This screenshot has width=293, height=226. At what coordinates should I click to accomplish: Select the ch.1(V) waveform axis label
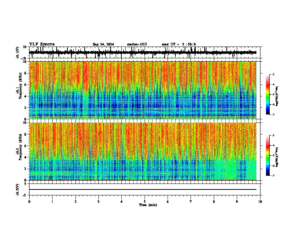tap(18, 52)
